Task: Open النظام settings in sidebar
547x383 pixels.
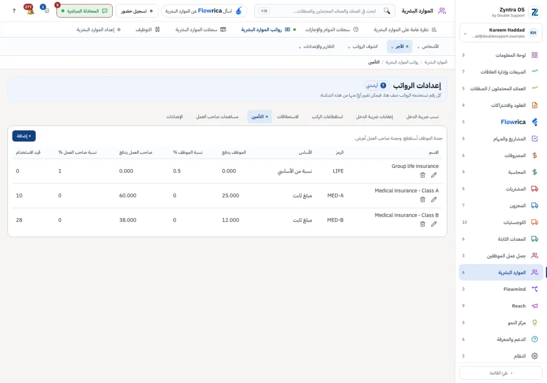Action: tap(501, 356)
